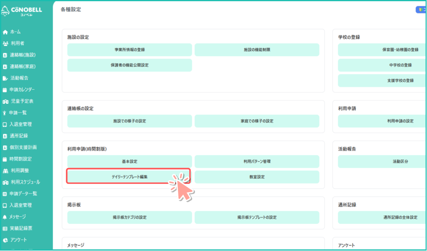Go to 時間割設定 in the sidebar
The height and width of the screenshot is (251, 427).
coord(21,159)
